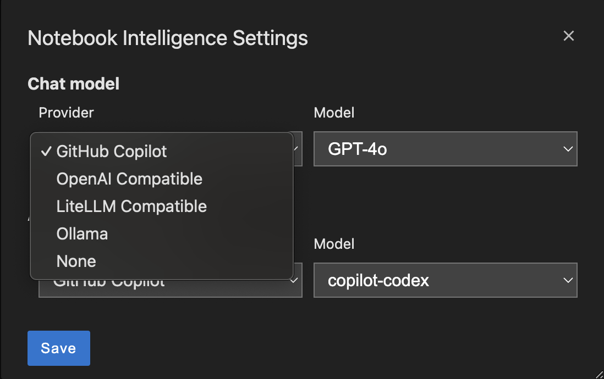Click the chevron arrow on copilot-codex dropdown
This screenshot has width=604, height=379.
(x=568, y=281)
